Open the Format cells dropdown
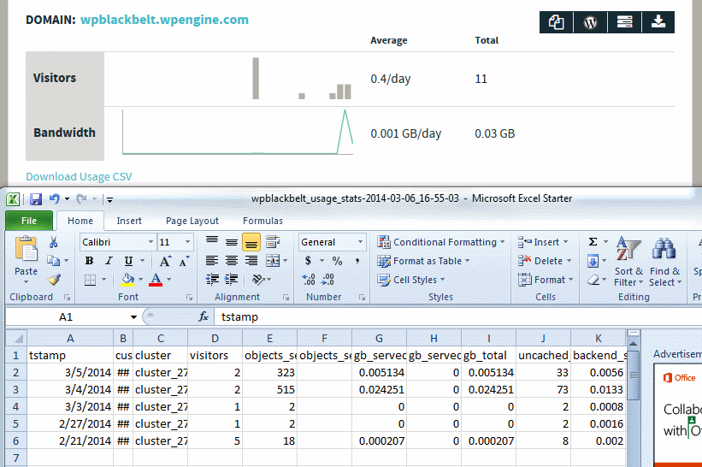This screenshot has width=702, height=467. 546,280
